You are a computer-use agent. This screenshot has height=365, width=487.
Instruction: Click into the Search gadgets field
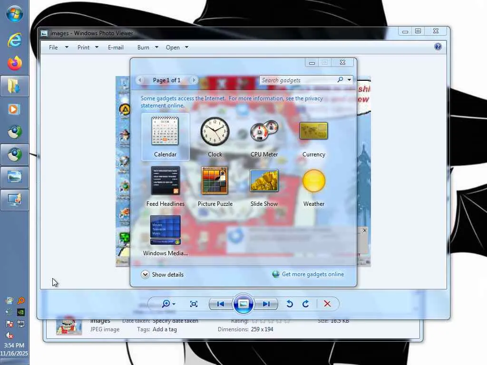point(298,80)
